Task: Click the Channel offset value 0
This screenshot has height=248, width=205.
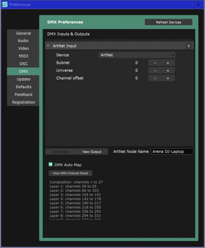Action: pyautogui.click(x=136, y=78)
